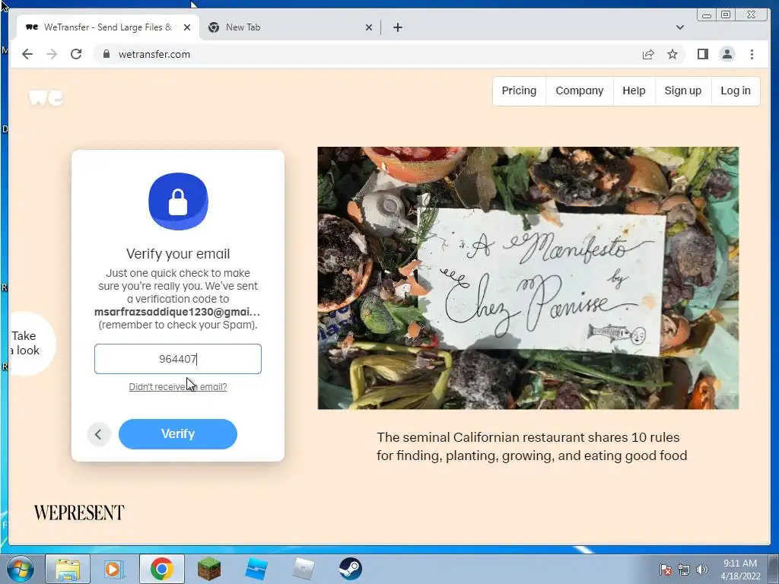The image size is (779, 584).
Task: Open the Chrome profile avatar
Action: point(727,54)
